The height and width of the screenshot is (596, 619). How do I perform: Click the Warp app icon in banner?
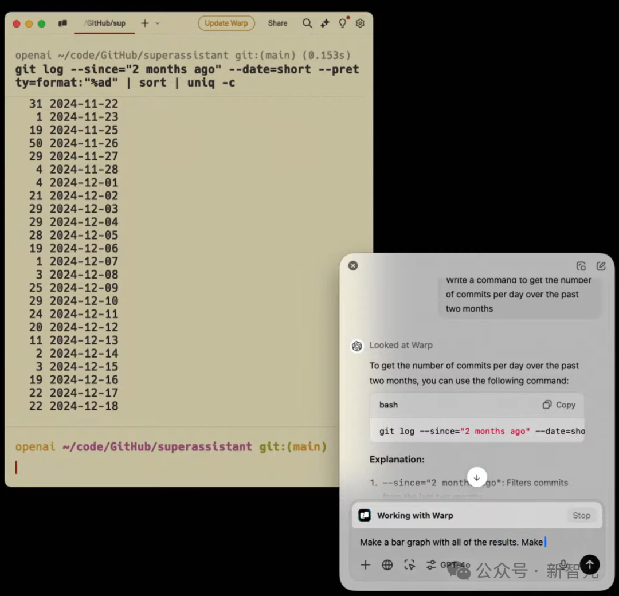pyautogui.click(x=365, y=515)
